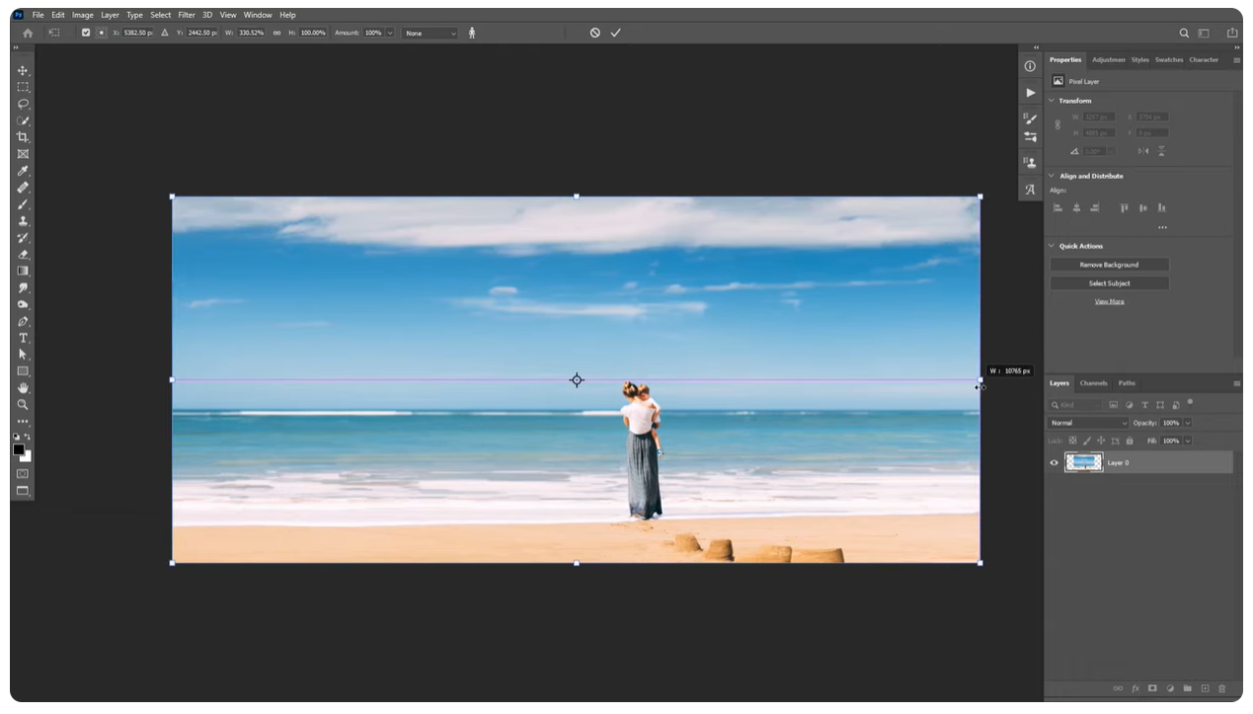Open the Filter menu

click(187, 15)
